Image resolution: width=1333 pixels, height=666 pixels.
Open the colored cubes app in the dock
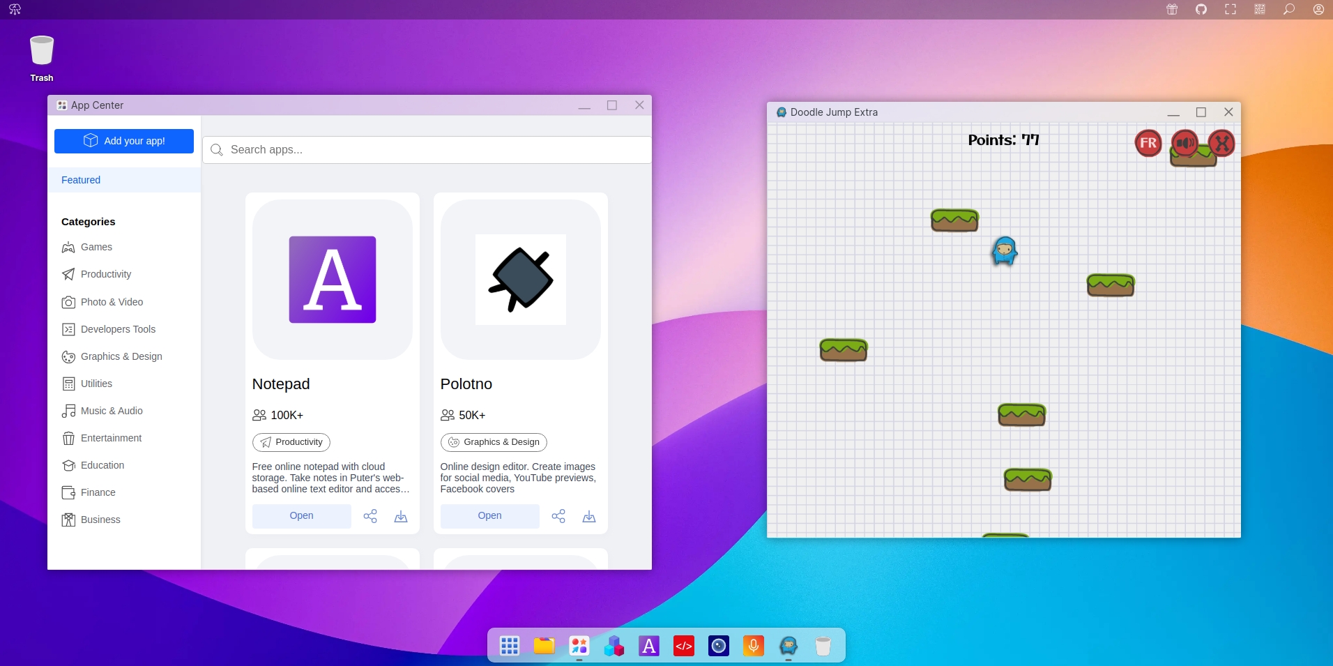pyautogui.click(x=614, y=646)
